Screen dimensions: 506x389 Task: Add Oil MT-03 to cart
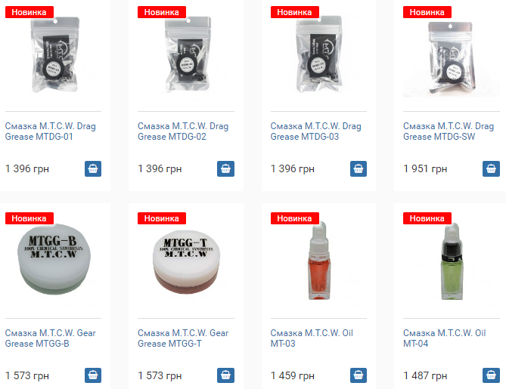tap(359, 375)
